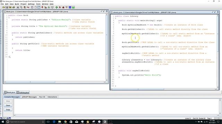This screenshot has width=222, height=124.
Task: Click the Stop button in the messages pane
Action: (x=8, y=101)
